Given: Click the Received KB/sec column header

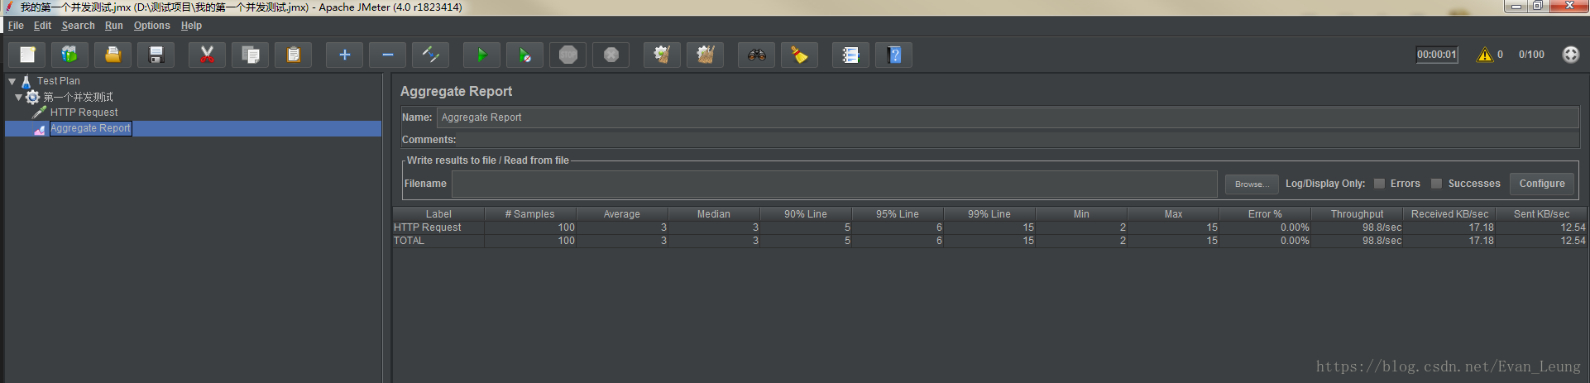Looking at the screenshot, I should point(1449,214).
